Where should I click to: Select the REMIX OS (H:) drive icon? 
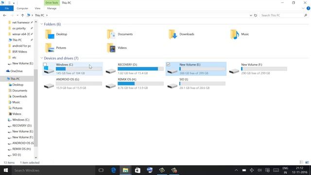coord(111,86)
